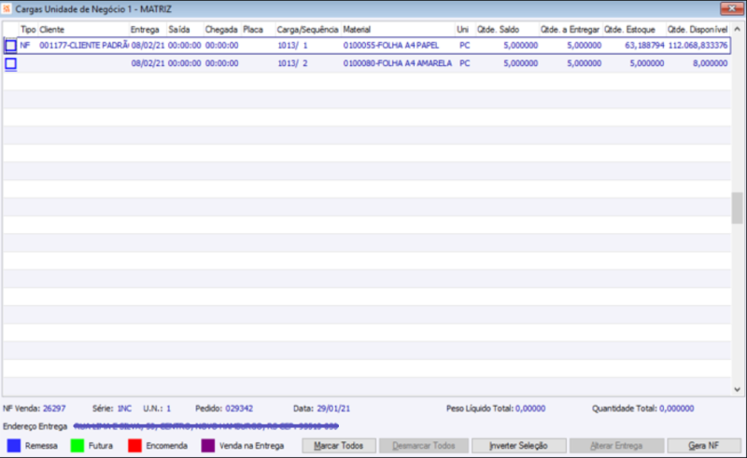Click the Pedido number 029342
This screenshot has height=458, width=747.
coord(239,409)
